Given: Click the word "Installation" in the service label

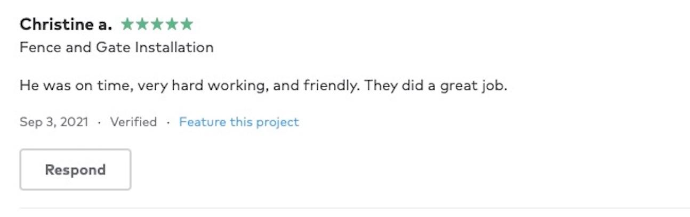Looking at the screenshot, I should [174, 47].
